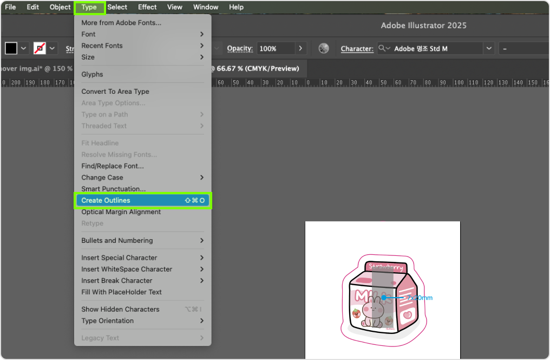Viewport: 550px width, 360px height.
Task: Select Glyphs menu entry
Action: (x=92, y=74)
